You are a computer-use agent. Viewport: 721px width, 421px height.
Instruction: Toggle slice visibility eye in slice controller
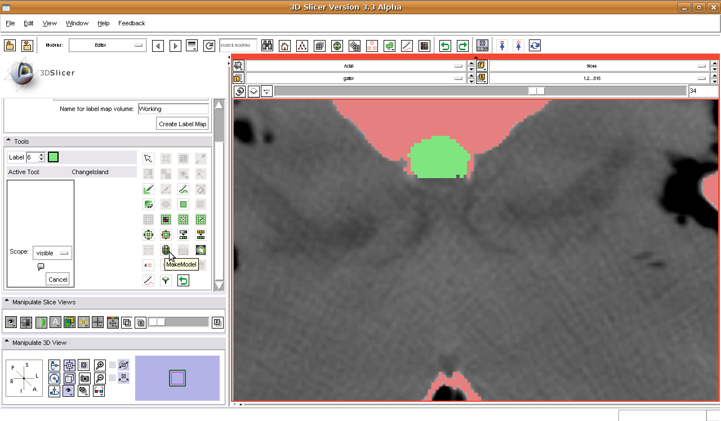click(254, 91)
